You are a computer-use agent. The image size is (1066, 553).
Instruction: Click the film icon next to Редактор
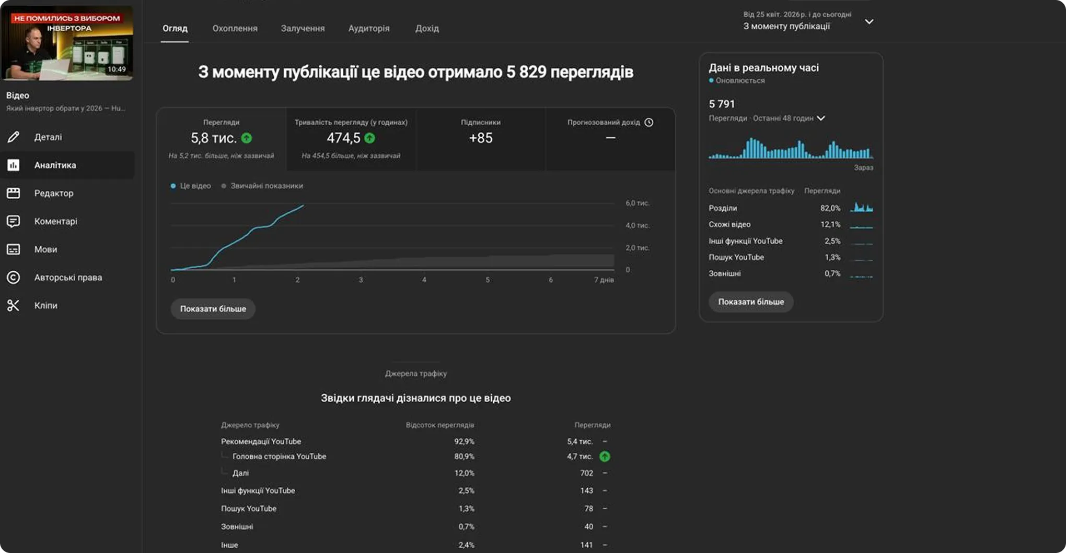[x=14, y=194]
